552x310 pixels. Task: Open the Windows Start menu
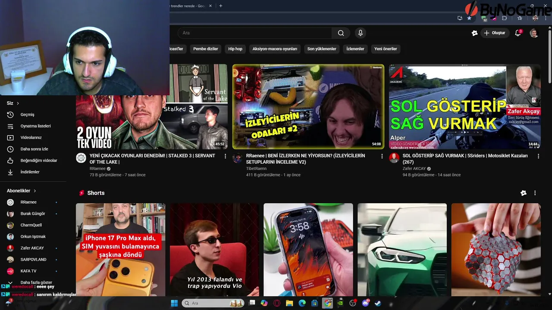[x=174, y=303]
